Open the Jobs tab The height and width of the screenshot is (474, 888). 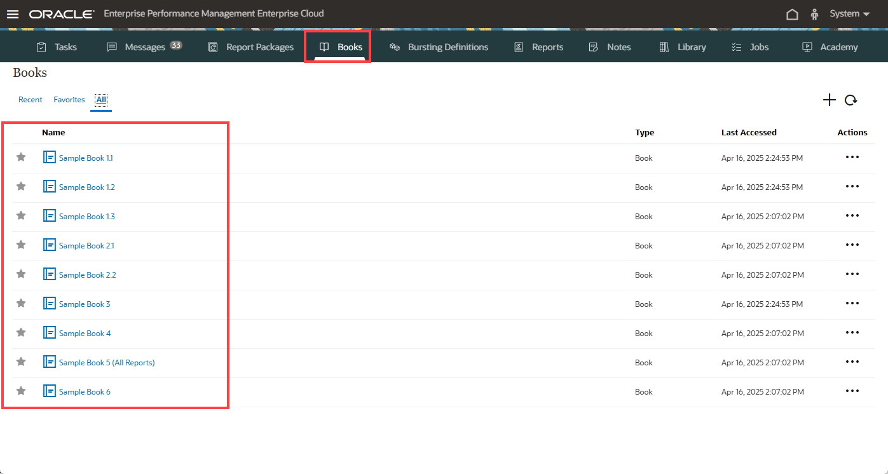click(750, 47)
